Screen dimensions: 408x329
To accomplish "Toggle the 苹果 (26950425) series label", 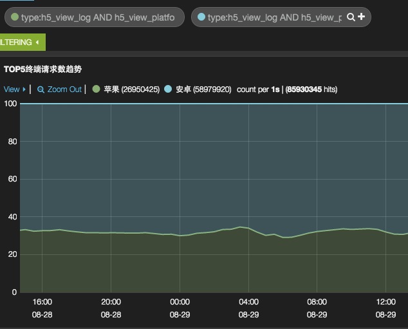I will pos(131,89).
